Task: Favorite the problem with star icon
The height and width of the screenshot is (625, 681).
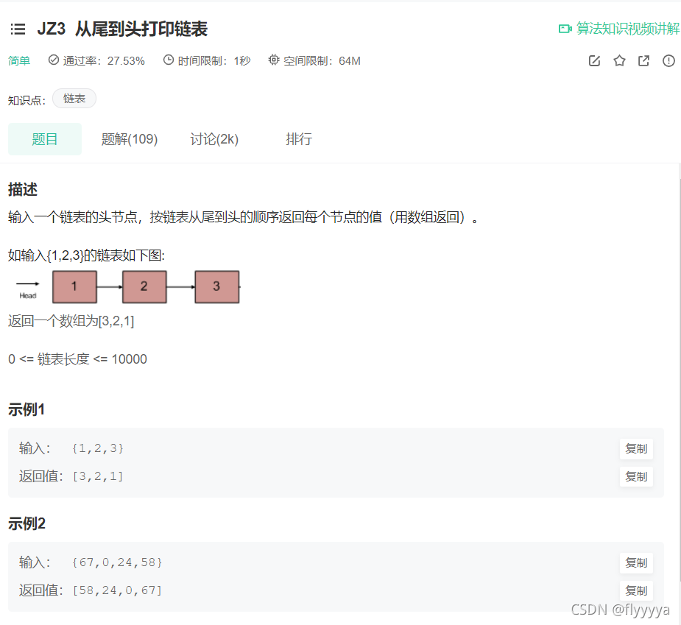Action: tap(619, 61)
